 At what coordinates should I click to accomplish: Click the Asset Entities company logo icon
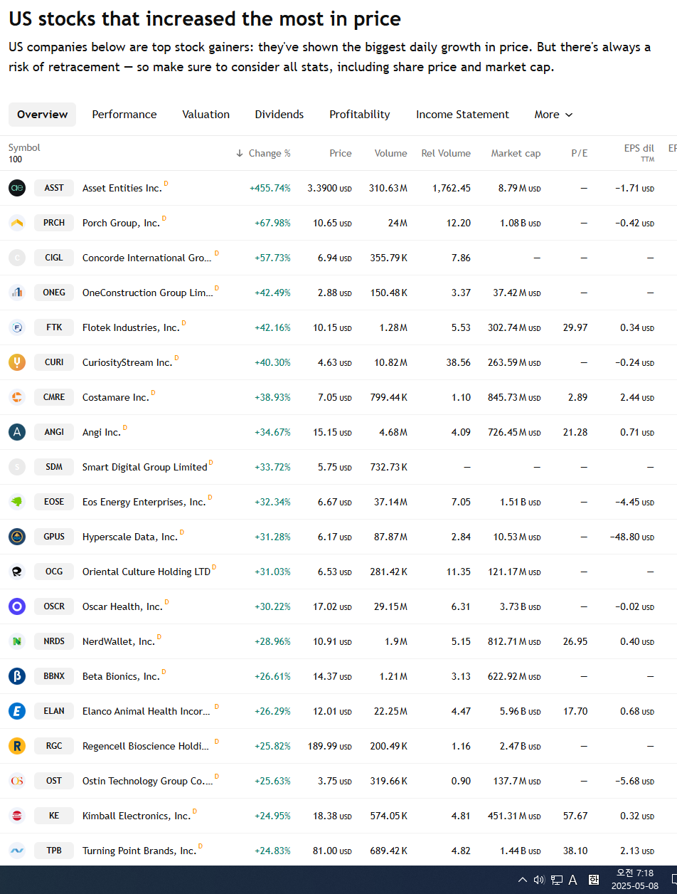(x=17, y=188)
